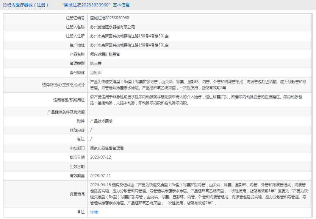Click the 产品储存条件及有效期 label
Viewport: 316px width, 219px height.
coord(66,112)
